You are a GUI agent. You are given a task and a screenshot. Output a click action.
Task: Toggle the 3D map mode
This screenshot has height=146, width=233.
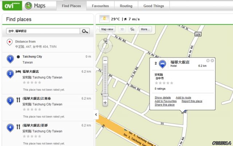click(x=122, y=29)
